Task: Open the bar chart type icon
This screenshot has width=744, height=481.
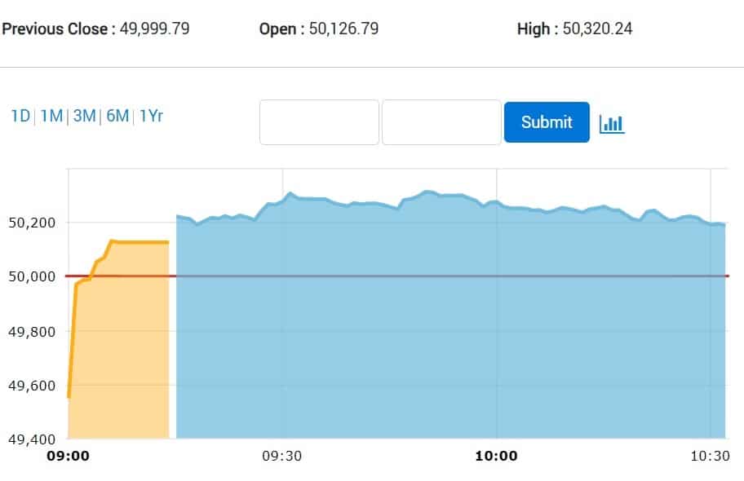Action: (612, 123)
